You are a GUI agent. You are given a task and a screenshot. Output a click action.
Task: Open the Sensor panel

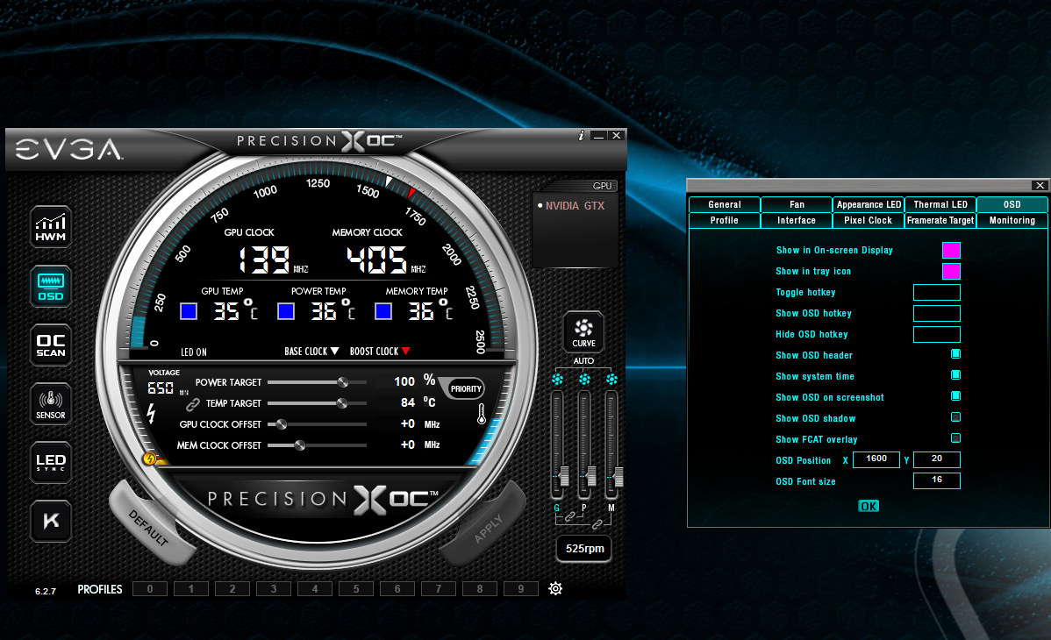click(50, 404)
